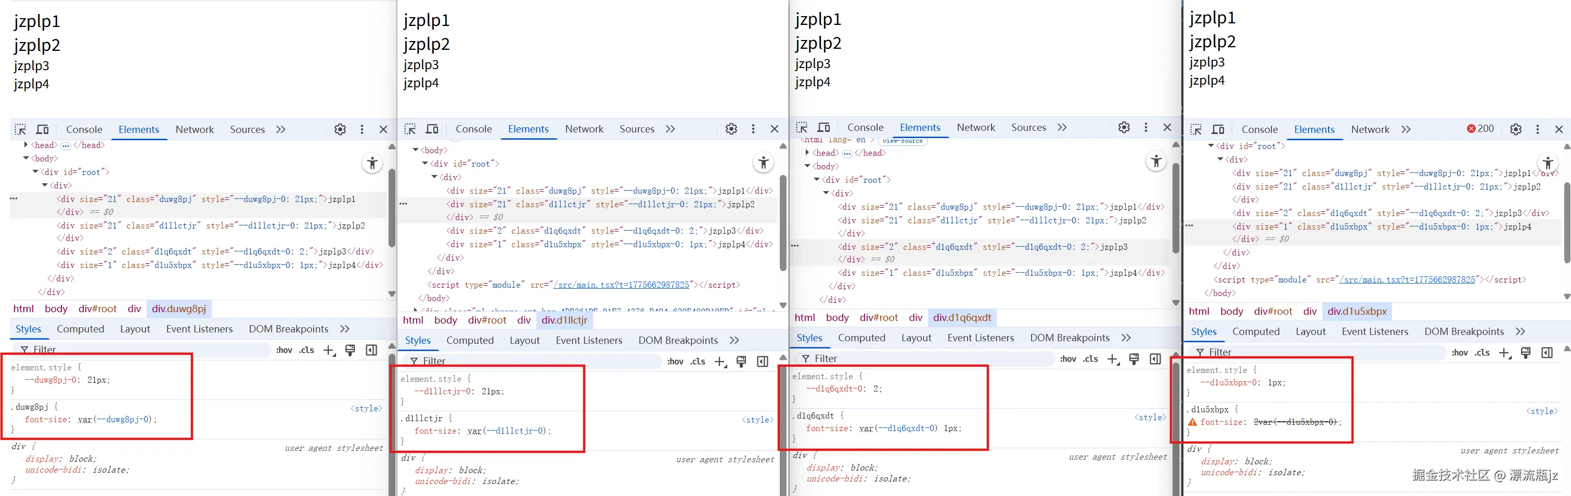The height and width of the screenshot is (496, 1571).
Task: Enable :hov state in the fourth DevTools panel
Action: coord(1460,352)
